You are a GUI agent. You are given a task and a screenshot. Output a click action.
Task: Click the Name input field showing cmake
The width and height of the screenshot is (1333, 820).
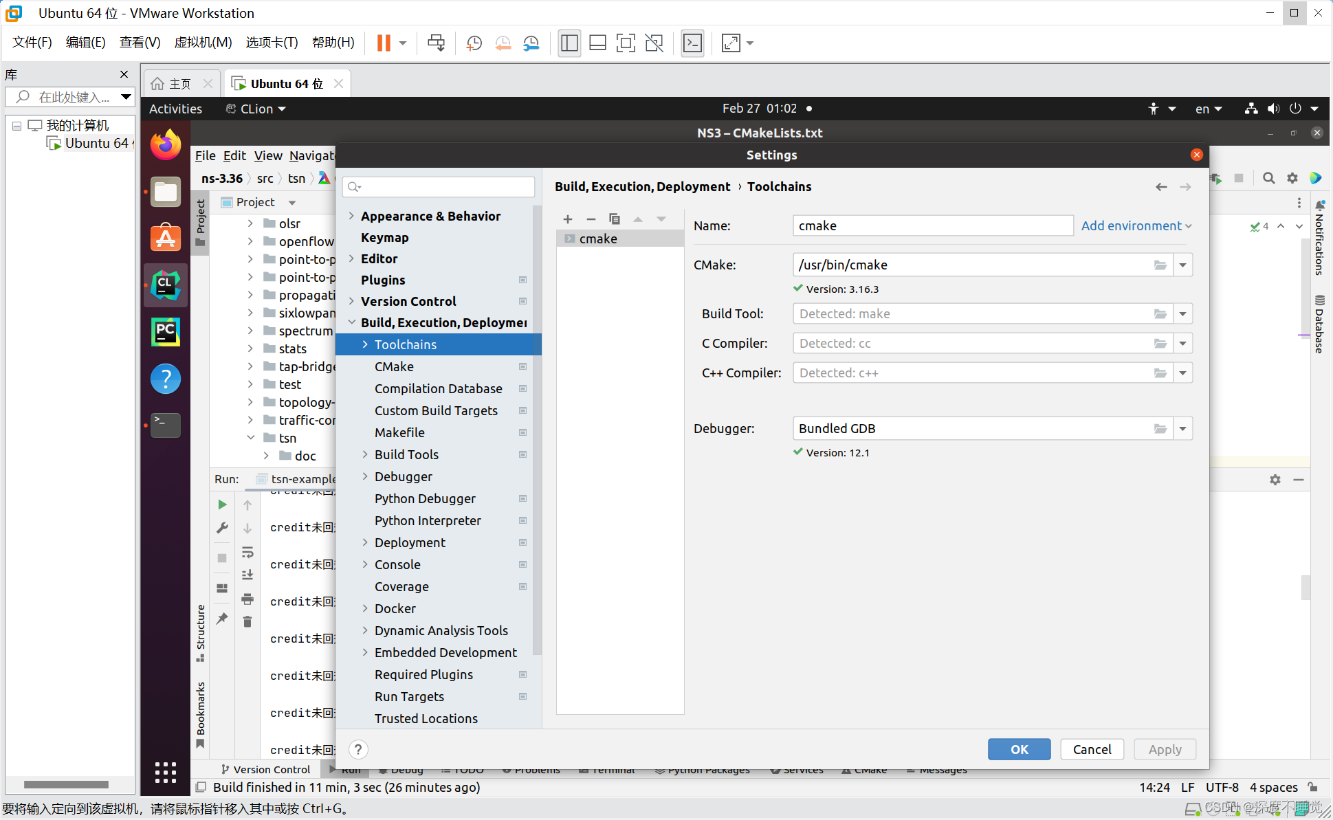tap(933, 225)
